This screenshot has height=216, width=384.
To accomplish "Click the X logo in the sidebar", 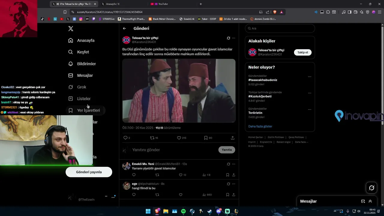I will (x=71, y=28).
